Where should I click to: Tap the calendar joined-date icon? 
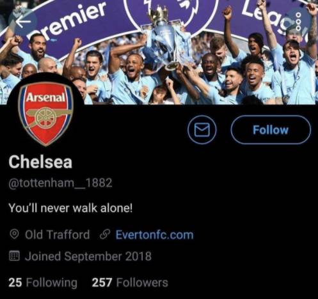point(14,256)
